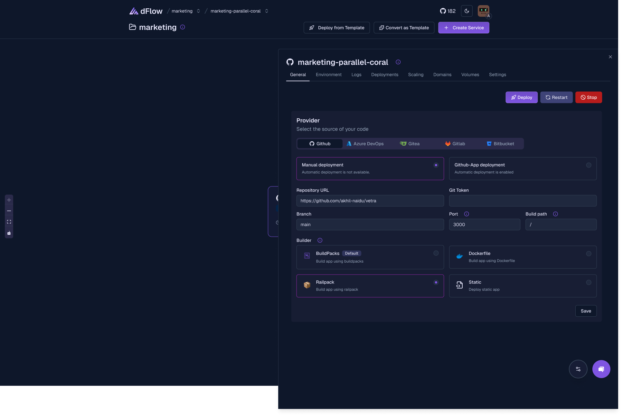Open the chat bubble widget
The height and width of the screenshot is (416, 622).
pyautogui.click(x=601, y=369)
